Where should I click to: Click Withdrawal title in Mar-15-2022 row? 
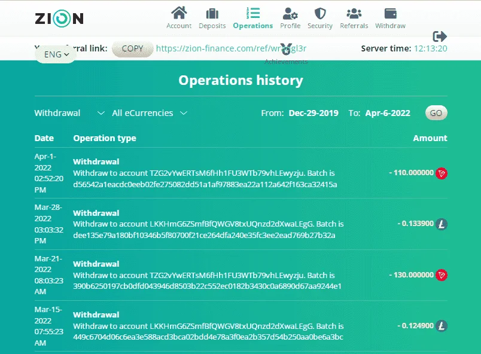pos(96,315)
